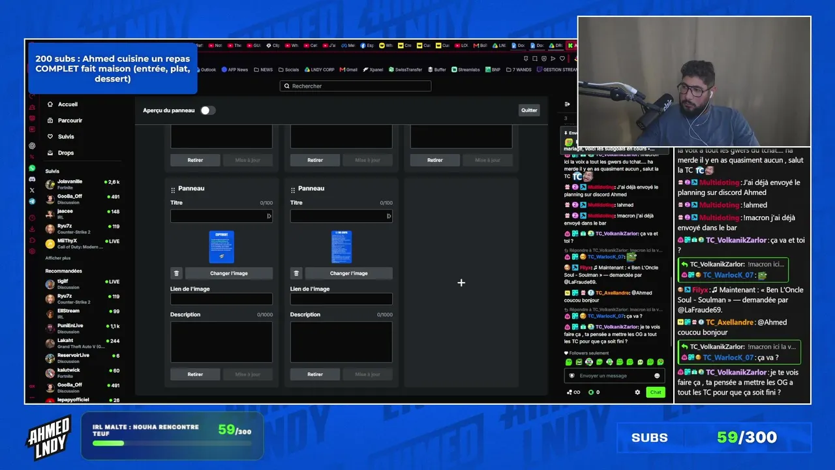The width and height of the screenshot is (835, 470).
Task: Open the AFP News bookmark
Action: tap(234, 70)
